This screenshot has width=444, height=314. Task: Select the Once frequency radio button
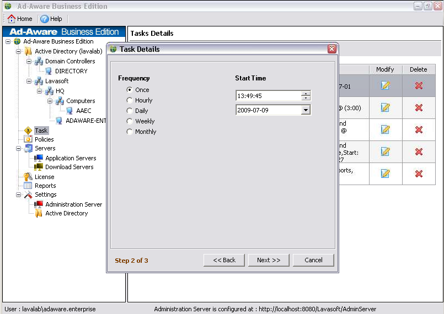pos(130,90)
